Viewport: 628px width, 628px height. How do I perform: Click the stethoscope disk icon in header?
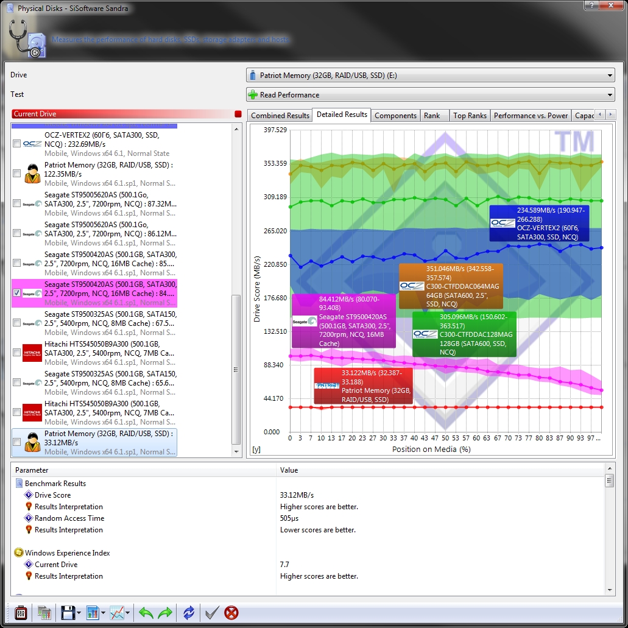click(27, 38)
